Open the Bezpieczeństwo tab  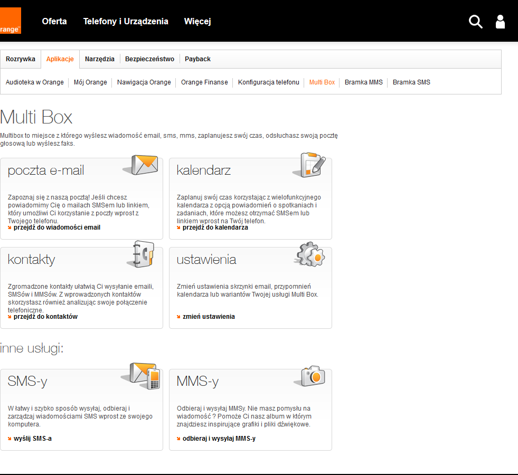(x=149, y=59)
